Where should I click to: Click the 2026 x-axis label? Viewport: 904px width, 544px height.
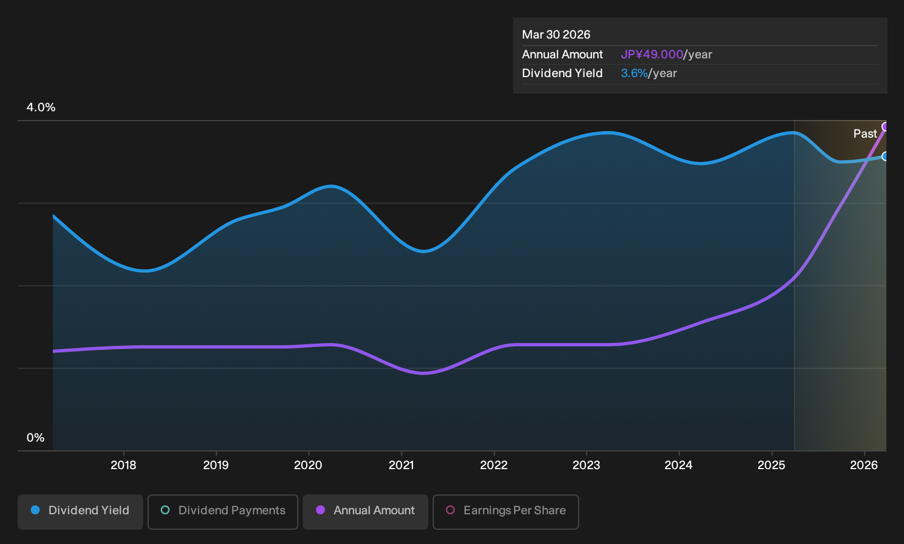[864, 465]
